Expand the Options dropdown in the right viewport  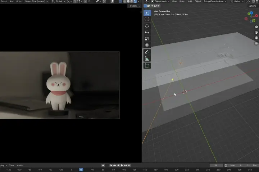click(x=253, y=6)
